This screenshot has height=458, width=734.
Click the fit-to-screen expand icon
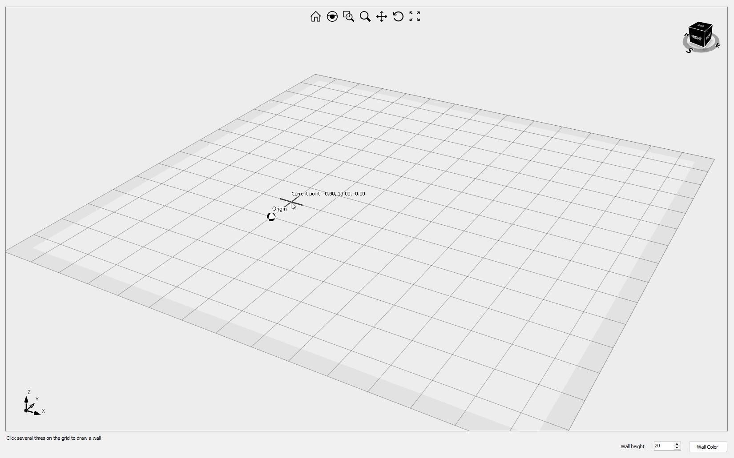click(x=415, y=16)
